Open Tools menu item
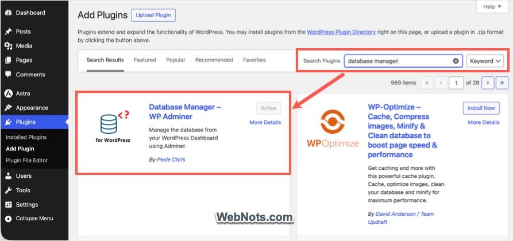Image resolution: width=513 pixels, height=241 pixels. point(23,191)
